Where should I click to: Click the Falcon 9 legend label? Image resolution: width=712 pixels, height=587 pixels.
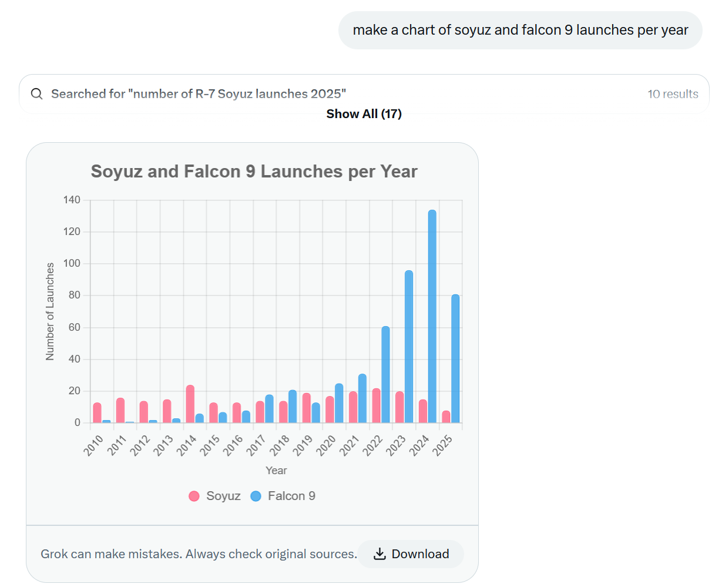tap(291, 496)
